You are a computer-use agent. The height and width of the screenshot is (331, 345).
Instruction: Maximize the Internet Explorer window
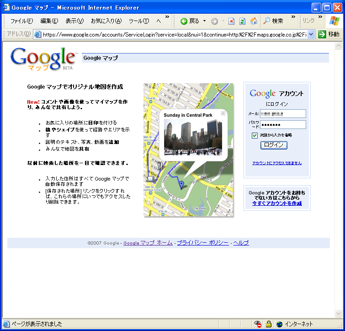[327, 8]
